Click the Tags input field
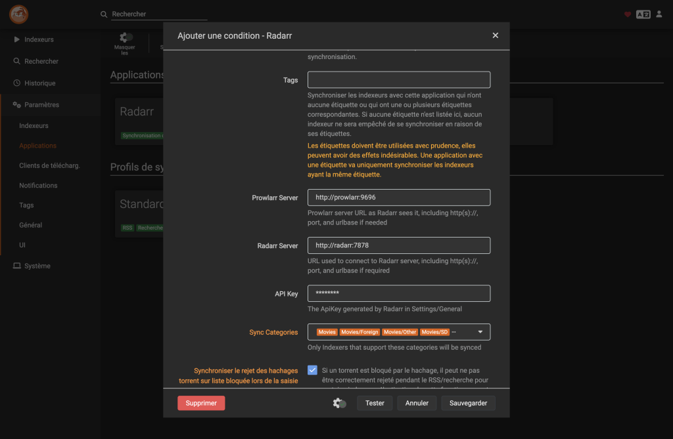Viewport: 673px width, 439px height. pyautogui.click(x=399, y=80)
